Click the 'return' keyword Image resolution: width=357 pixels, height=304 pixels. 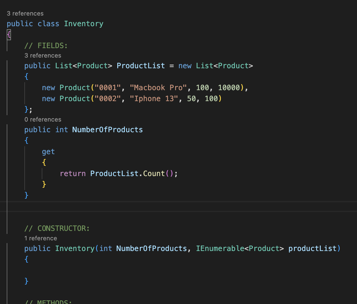click(72, 174)
